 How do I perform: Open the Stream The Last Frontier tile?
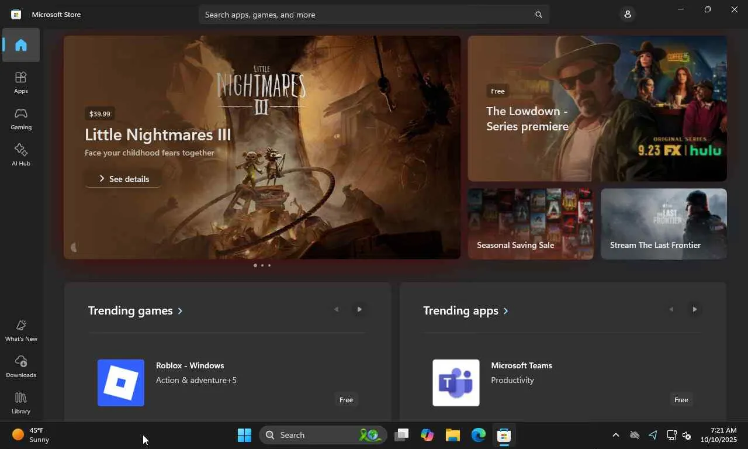[x=664, y=223]
